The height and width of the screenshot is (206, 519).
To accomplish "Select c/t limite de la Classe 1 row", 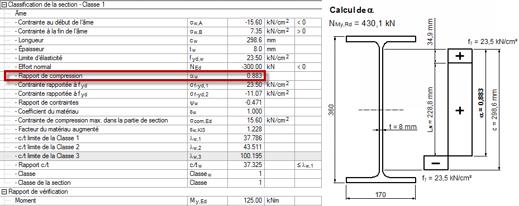I will pos(160,138).
